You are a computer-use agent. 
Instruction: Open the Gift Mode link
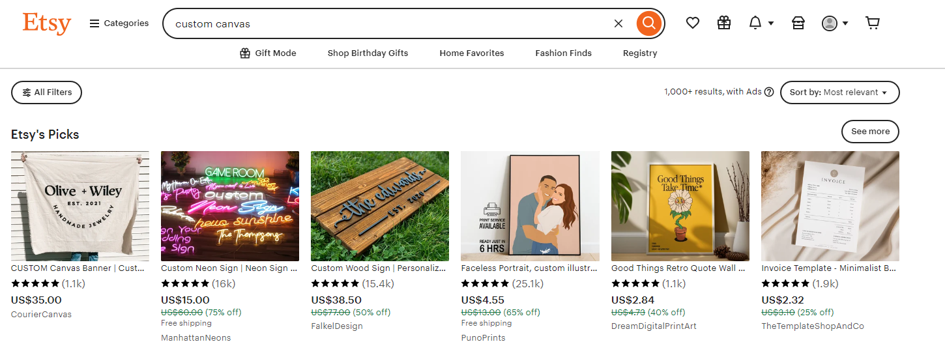pyautogui.click(x=268, y=53)
